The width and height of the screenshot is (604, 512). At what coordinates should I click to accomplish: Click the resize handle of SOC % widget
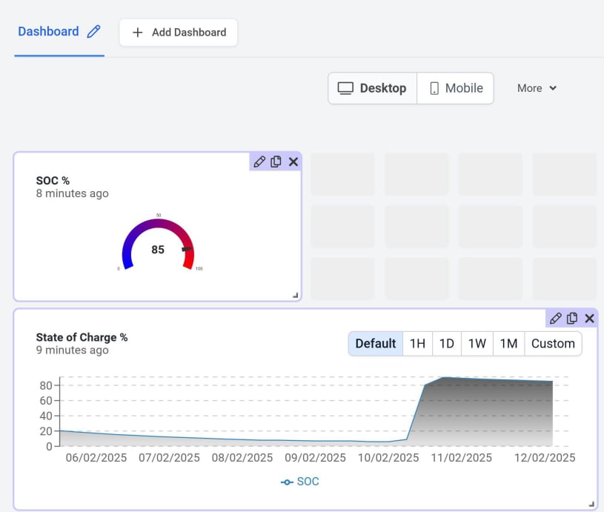coord(296,296)
